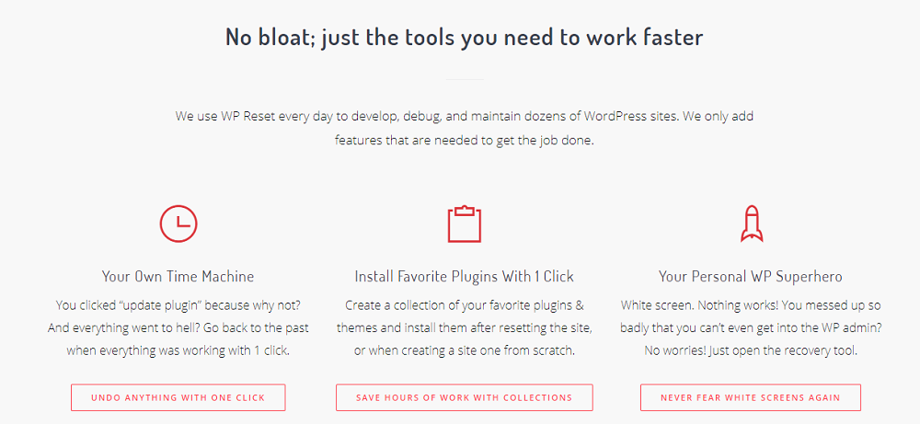
Task: Hit the Never Fear White Screens Again button
Action: pos(750,397)
